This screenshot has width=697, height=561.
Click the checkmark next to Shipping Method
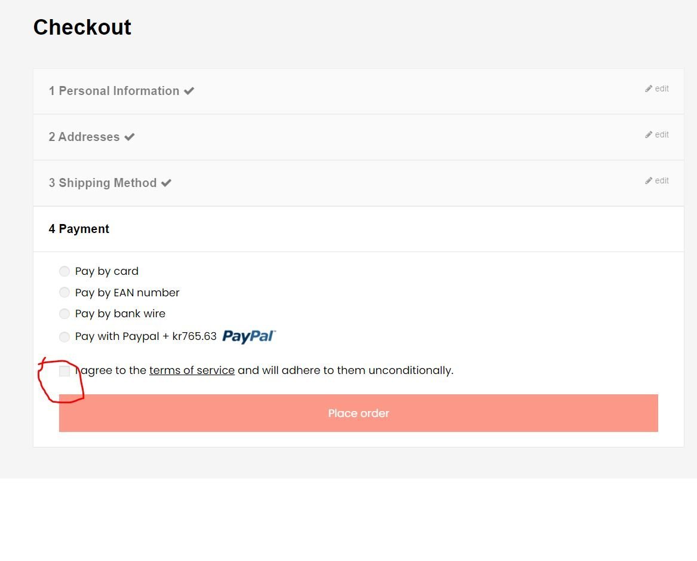tap(166, 183)
